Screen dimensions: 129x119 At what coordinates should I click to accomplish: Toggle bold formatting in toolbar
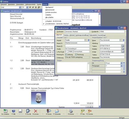pyautogui.click(x=30, y=7)
